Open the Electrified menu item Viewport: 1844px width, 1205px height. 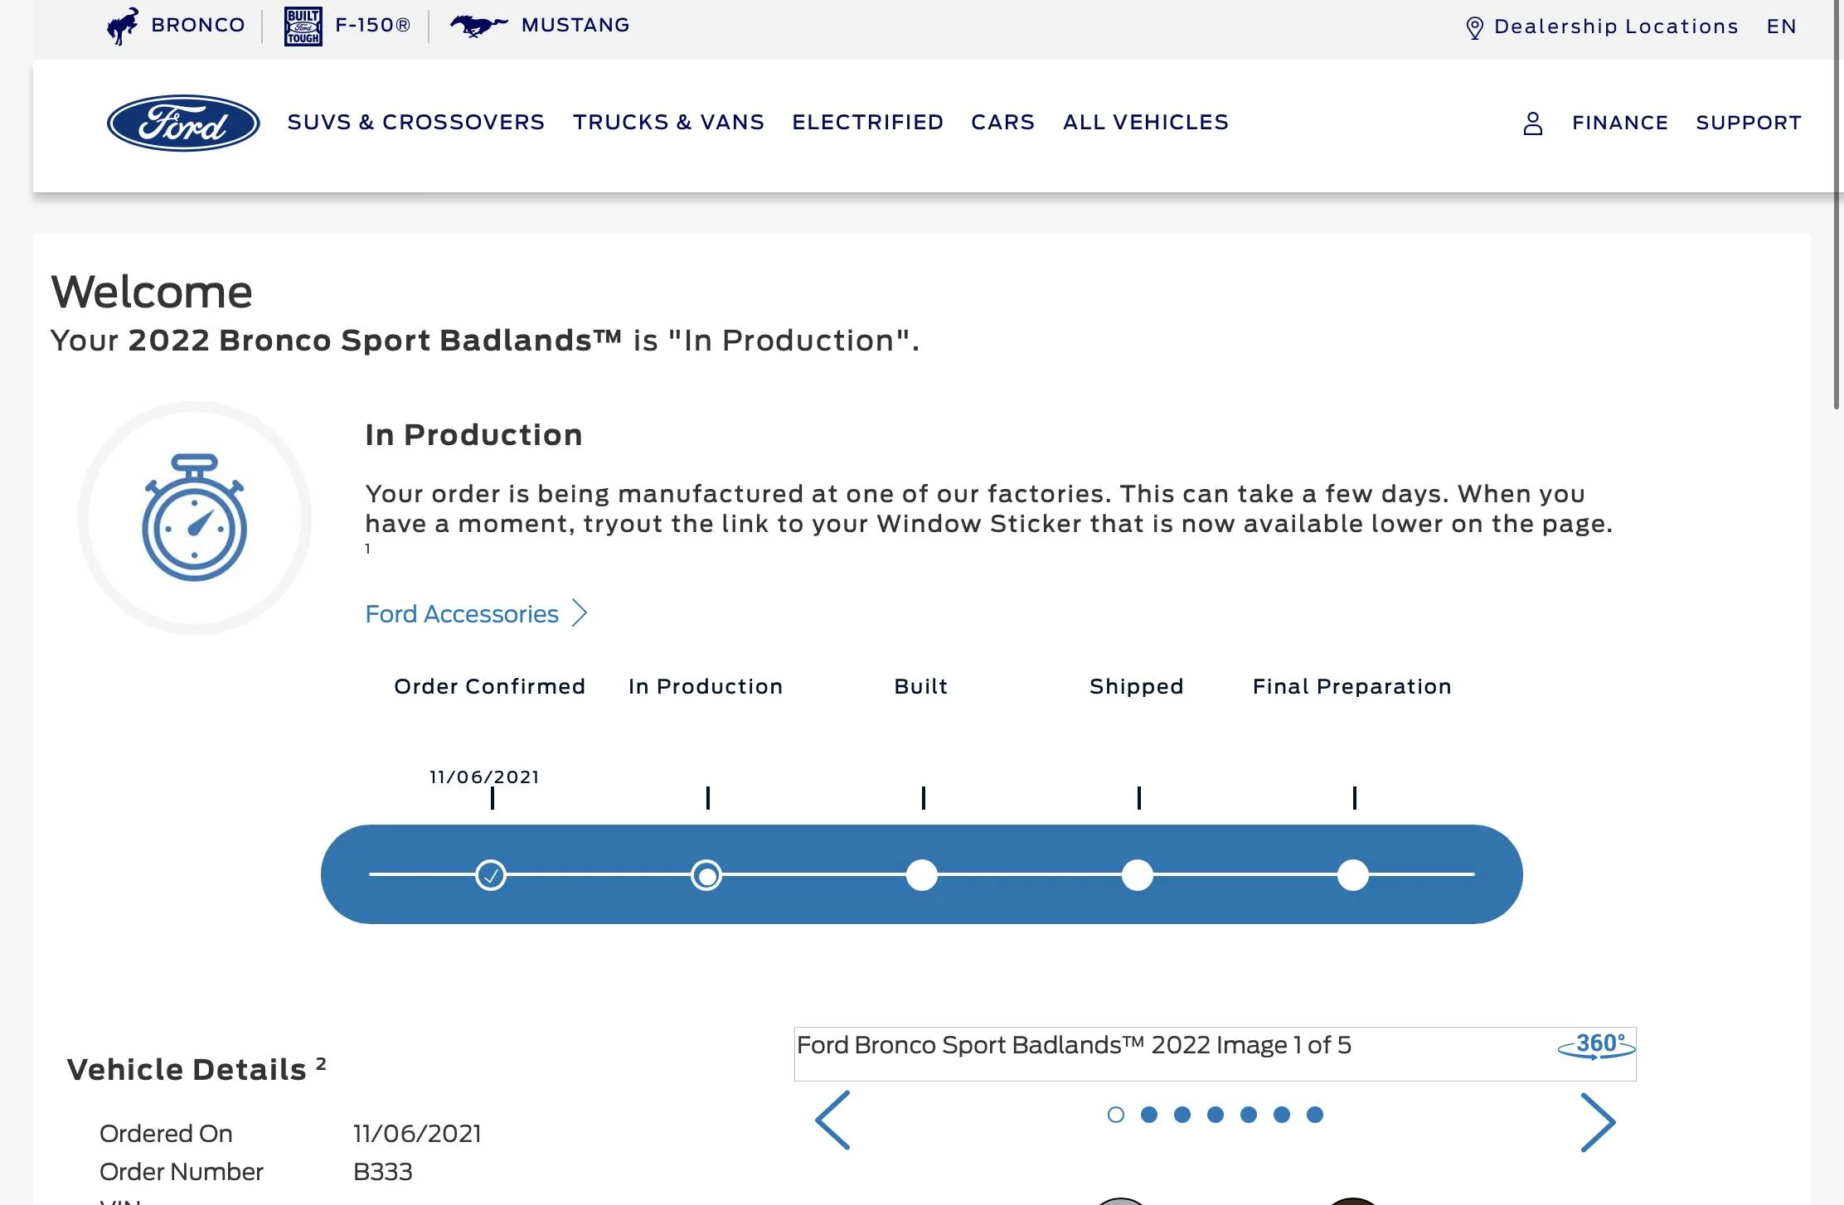[867, 123]
